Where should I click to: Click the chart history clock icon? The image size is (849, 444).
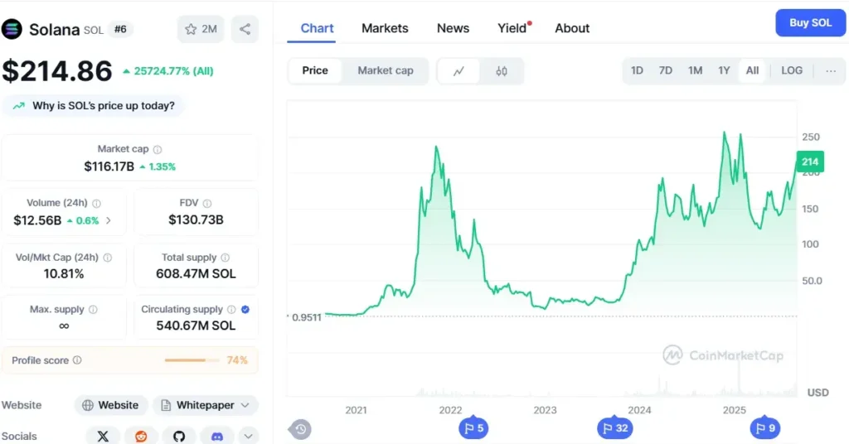300,429
